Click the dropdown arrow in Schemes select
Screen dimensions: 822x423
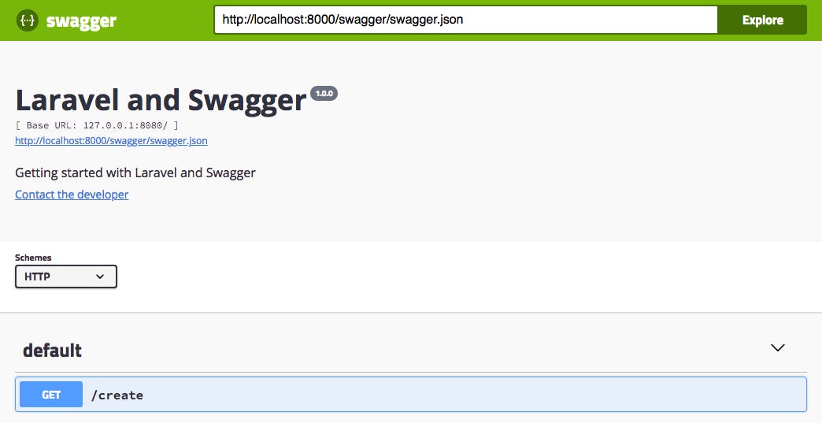100,276
